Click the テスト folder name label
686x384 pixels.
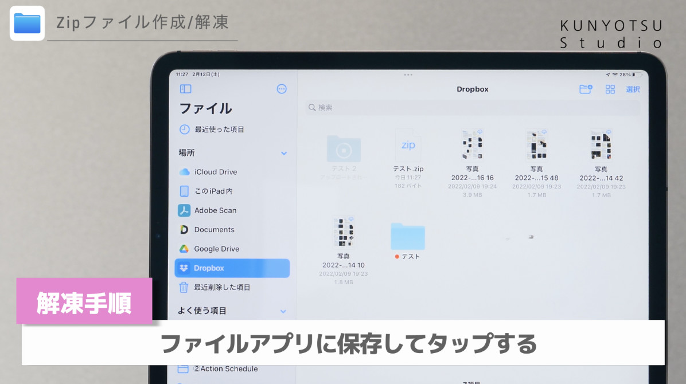coord(410,257)
